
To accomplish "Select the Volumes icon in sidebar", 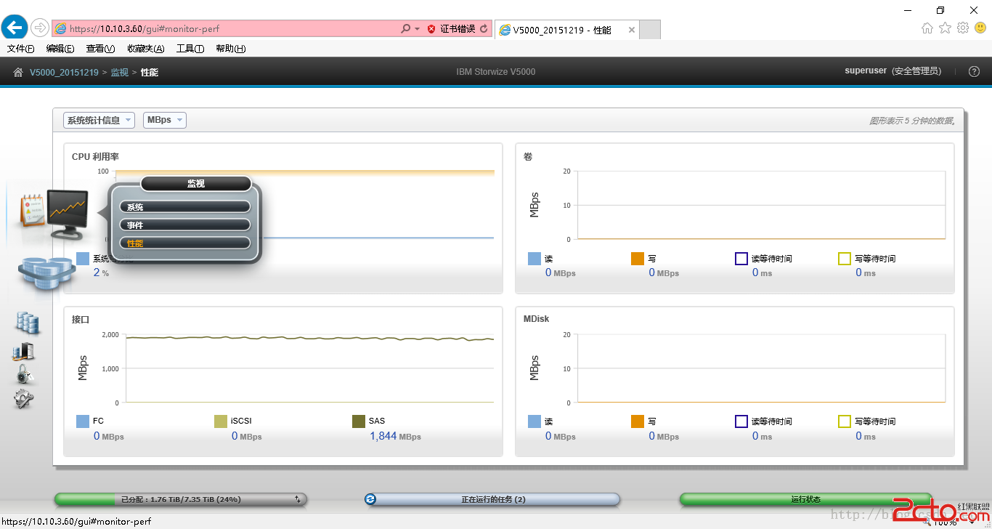I will 27,323.
